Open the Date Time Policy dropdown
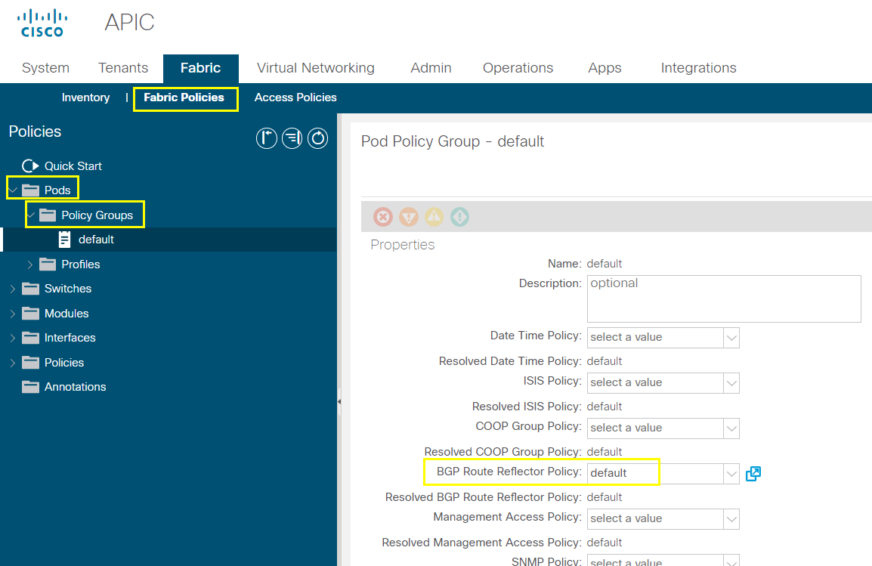This screenshot has height=566, width=872. 731,338
